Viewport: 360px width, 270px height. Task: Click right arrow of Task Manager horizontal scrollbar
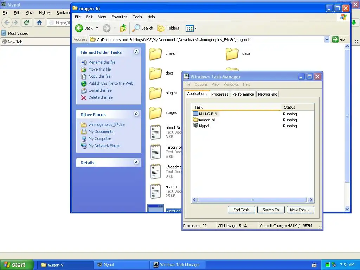(x=311, y=200)
